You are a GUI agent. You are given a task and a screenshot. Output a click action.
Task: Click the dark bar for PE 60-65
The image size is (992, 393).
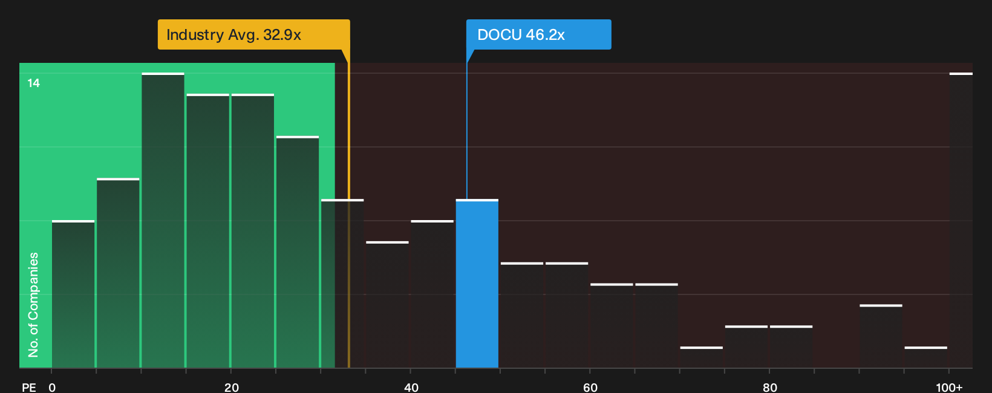point(612,326)
